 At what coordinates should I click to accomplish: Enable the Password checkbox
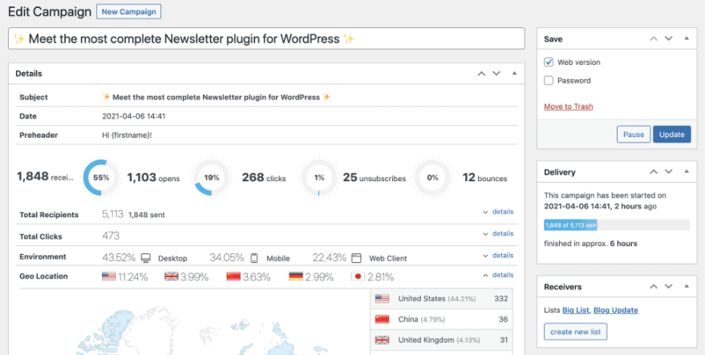click(549, 81)
